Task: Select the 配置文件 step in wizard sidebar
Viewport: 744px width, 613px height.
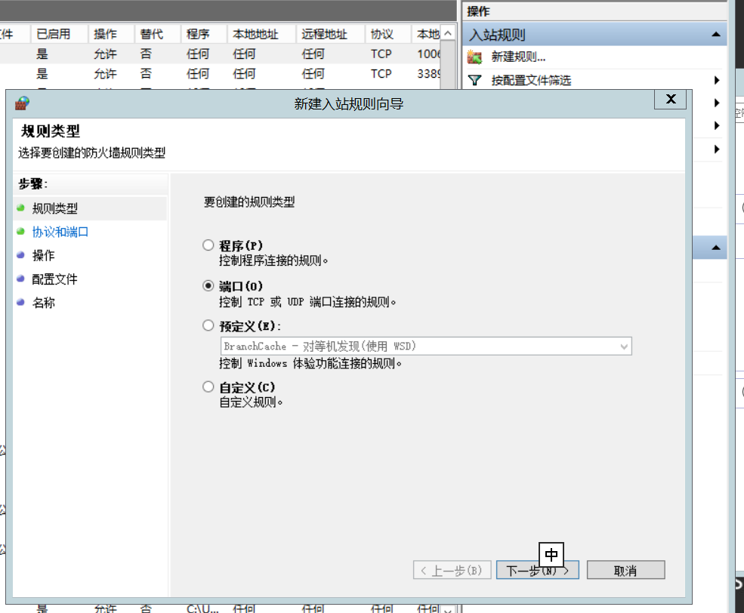Action: tap(54, 279)
